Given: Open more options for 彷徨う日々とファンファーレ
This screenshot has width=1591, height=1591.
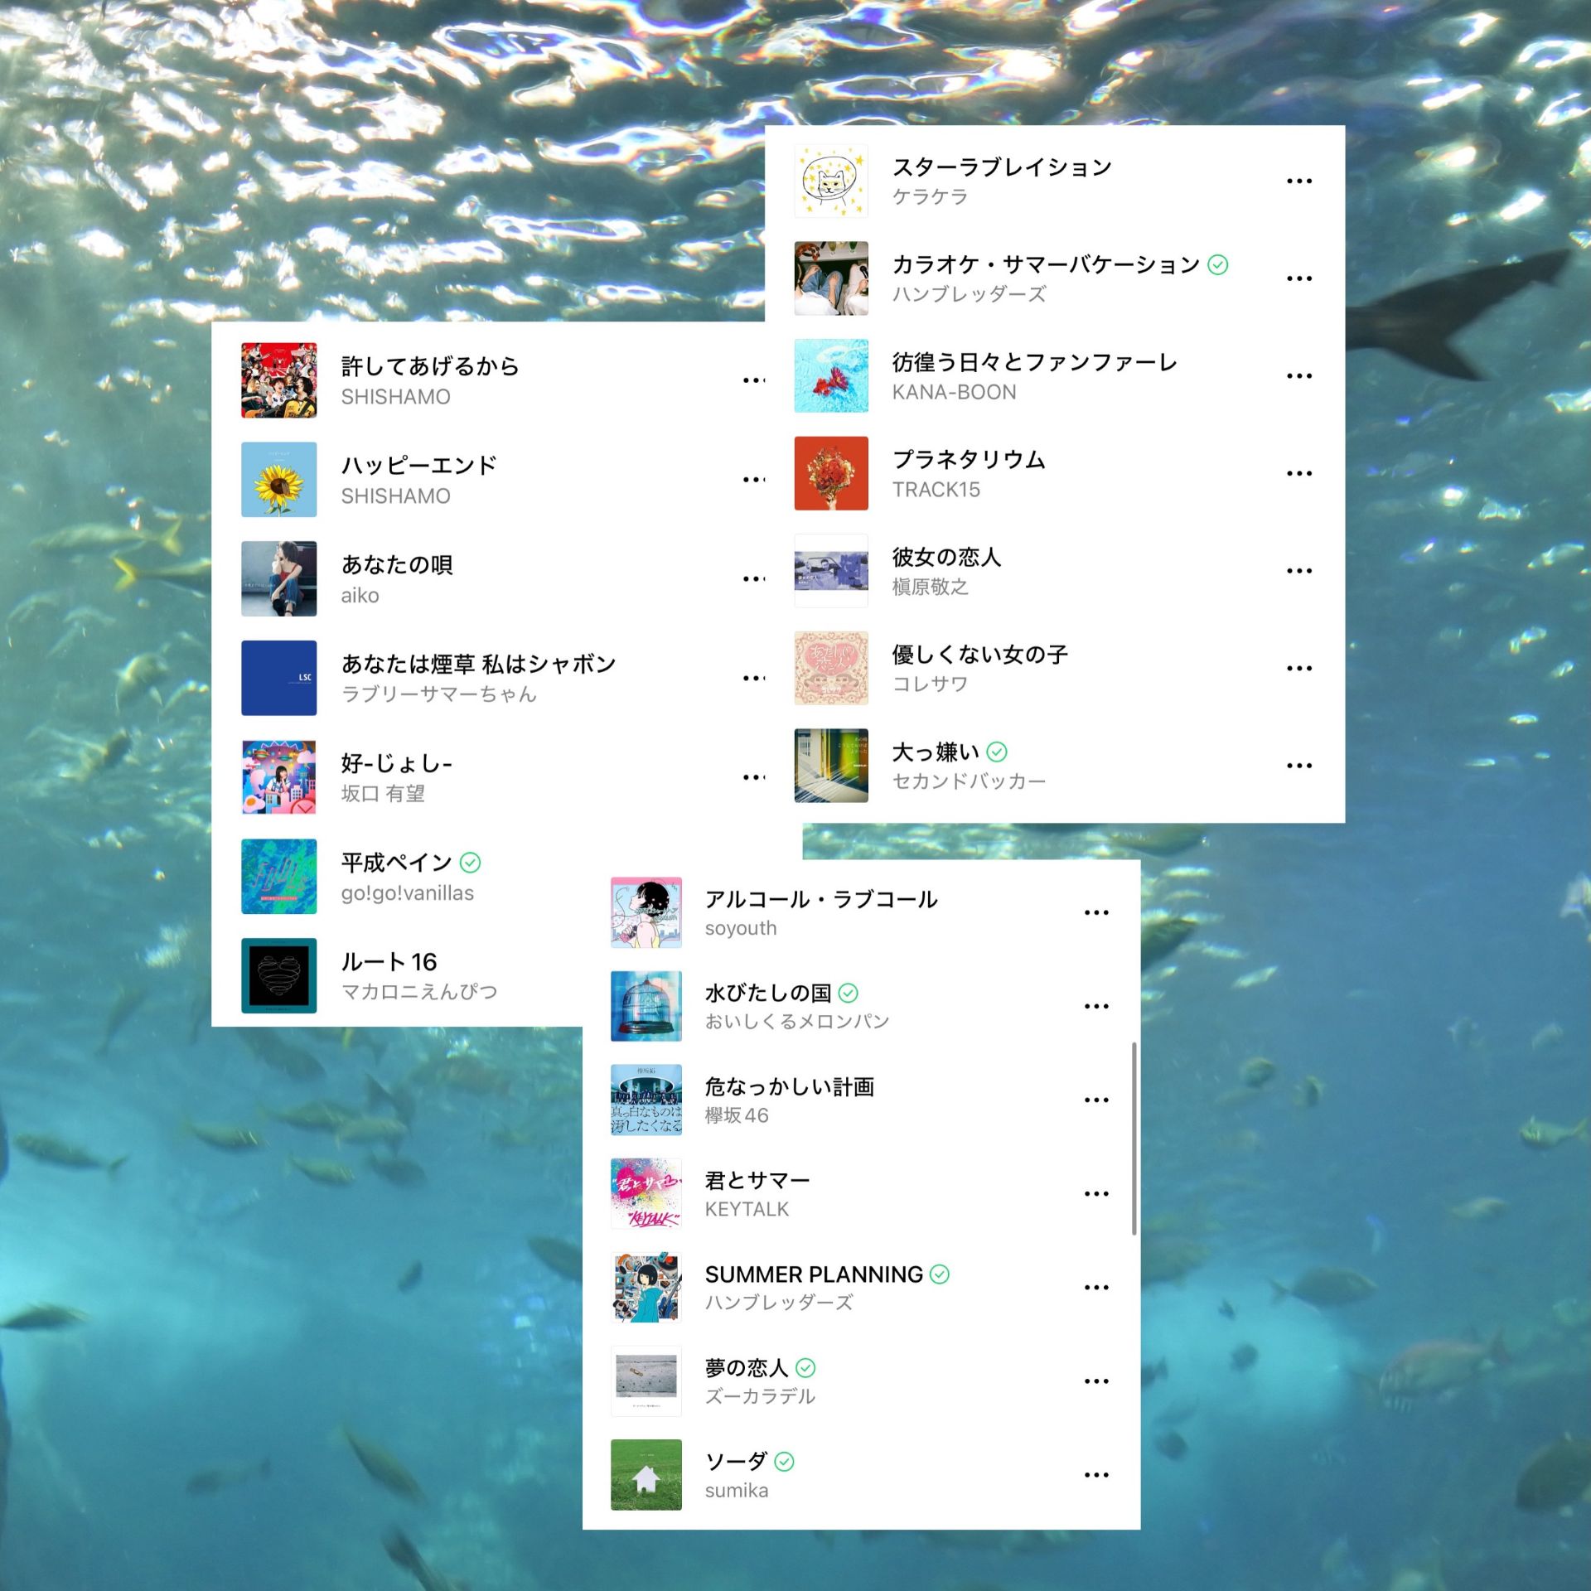Looking at the screenshot, I should (1298, 375).
